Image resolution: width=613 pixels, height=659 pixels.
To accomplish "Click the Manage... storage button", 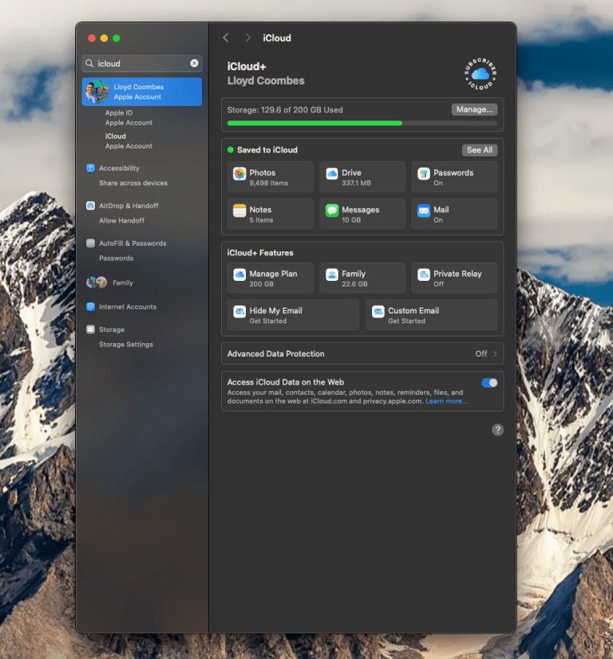I will click(474, 110).
